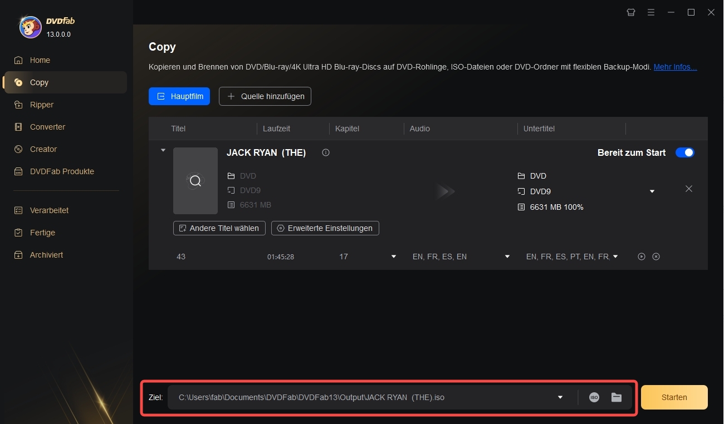
Task: Click the destination path field
Action: [x=400, y=397]
